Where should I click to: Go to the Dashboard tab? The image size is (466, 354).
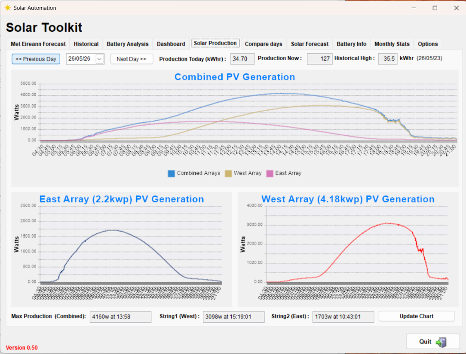(171, 44)
